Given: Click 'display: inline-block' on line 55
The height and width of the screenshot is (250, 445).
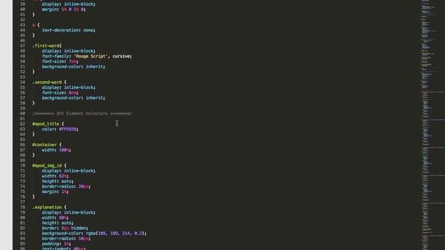Looking at the screenshot, I should tap(68, 87).
